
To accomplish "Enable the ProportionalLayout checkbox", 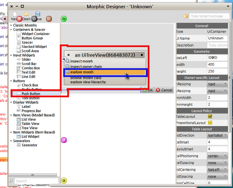I will click(210, 123).
